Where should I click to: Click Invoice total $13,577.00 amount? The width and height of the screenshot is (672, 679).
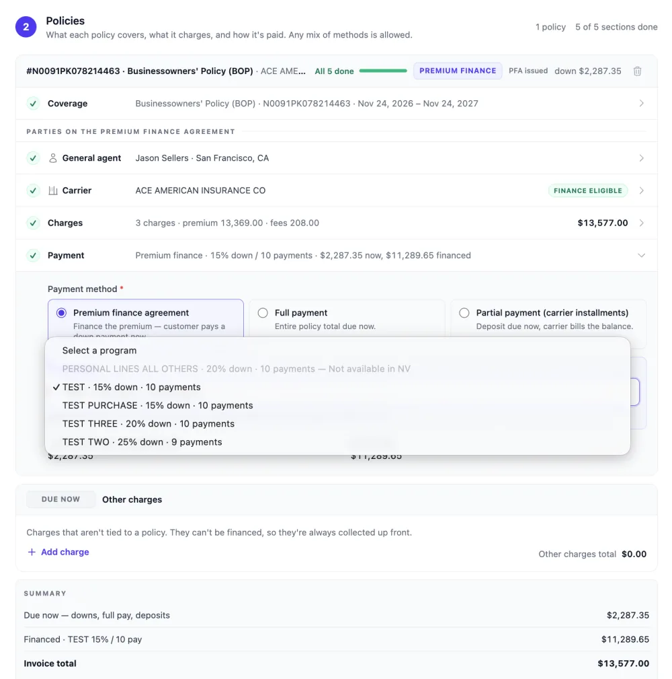click(623, 664)
